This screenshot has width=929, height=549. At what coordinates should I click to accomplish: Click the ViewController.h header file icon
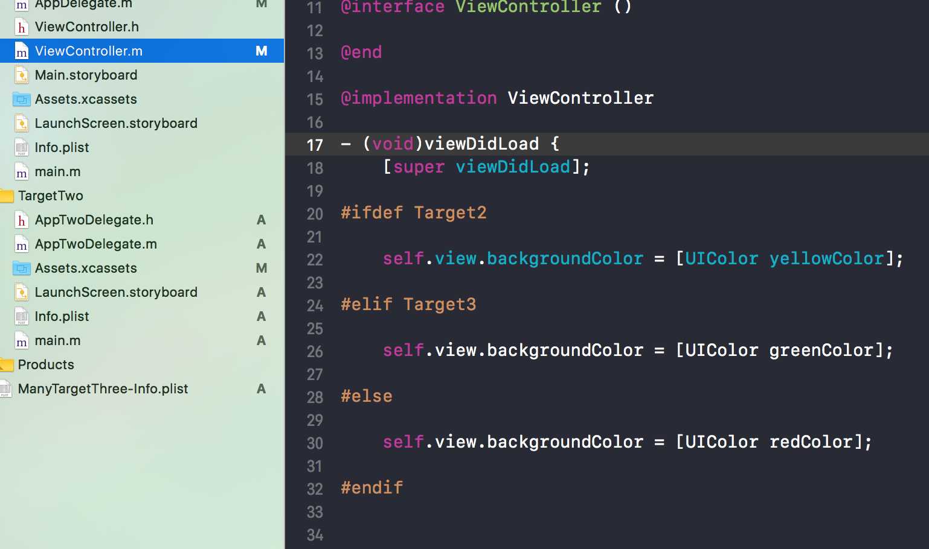(22, 27)
